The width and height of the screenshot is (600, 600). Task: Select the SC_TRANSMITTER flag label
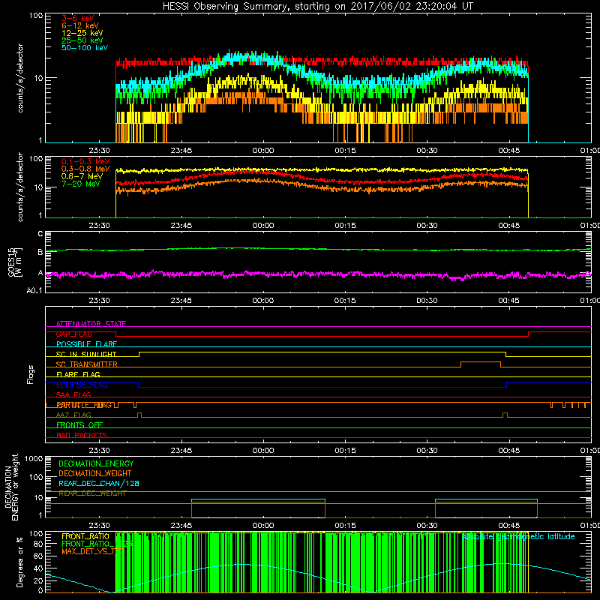(x=86, y=364)
